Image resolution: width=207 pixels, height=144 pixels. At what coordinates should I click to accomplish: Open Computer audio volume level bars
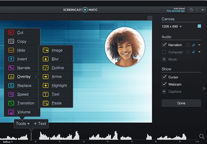click(193, 52)
